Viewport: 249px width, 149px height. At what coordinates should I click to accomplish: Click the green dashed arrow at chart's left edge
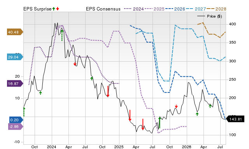tap(24, 112)
